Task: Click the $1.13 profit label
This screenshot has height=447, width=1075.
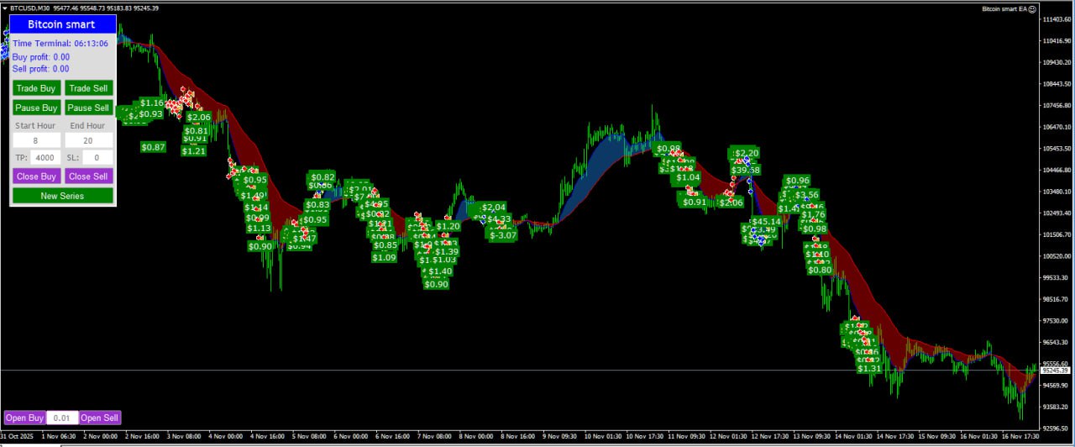Action: [259, 229]
